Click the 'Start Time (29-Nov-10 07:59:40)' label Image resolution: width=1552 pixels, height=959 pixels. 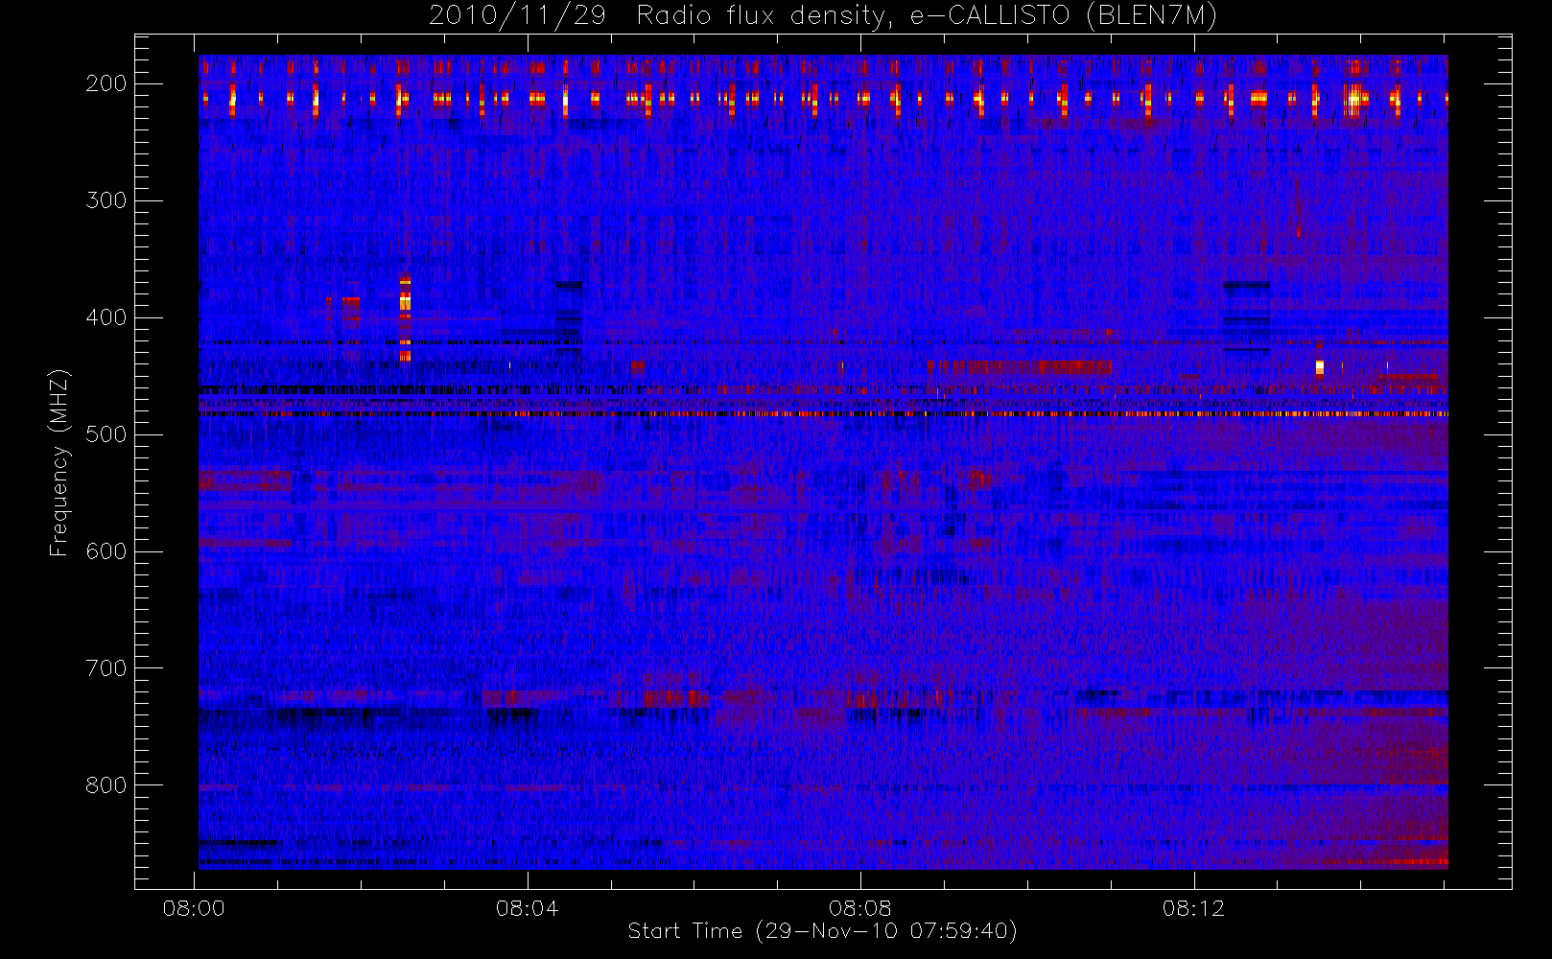(x=822, y=931)
